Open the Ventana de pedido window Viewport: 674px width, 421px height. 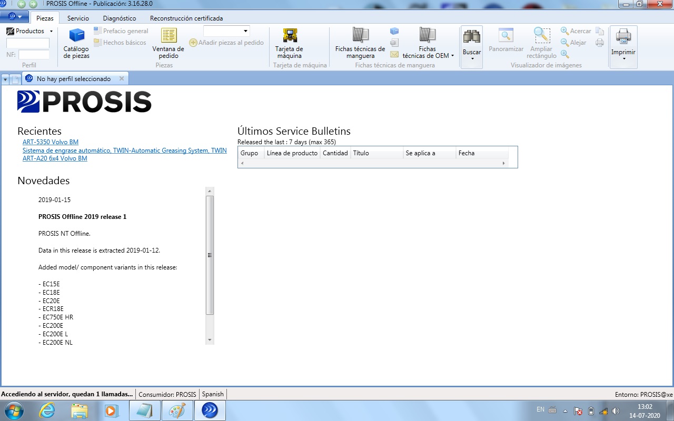click(x=168, y=43)
